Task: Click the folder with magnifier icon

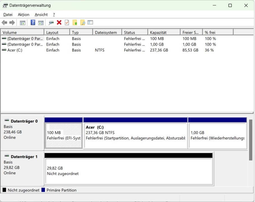Action: (x=83, y=22)
